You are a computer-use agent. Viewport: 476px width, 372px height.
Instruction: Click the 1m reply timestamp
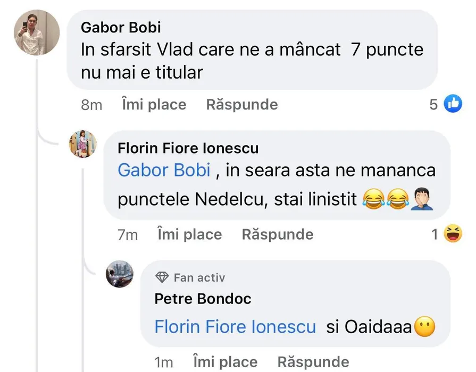164,362
